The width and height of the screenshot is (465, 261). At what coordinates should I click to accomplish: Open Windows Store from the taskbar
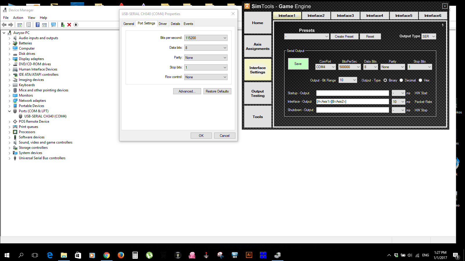(x=78, y=255)
